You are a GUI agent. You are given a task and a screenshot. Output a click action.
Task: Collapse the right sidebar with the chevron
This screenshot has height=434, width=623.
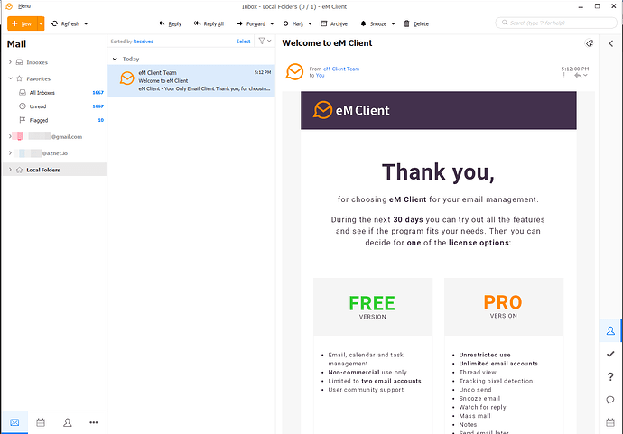610,42
